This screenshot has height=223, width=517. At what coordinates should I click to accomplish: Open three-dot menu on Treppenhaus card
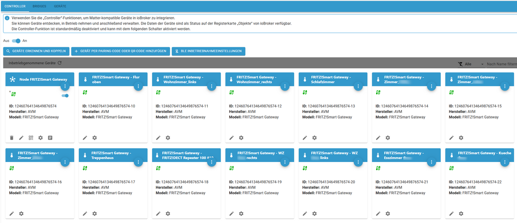(138, 162)
